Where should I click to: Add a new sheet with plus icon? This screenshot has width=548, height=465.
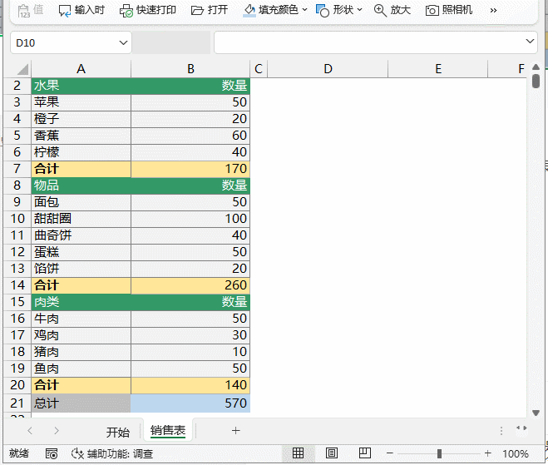235,430
